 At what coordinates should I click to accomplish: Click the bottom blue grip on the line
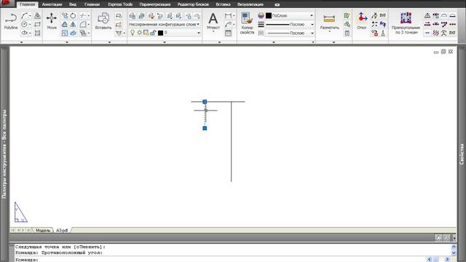(205, 128)
